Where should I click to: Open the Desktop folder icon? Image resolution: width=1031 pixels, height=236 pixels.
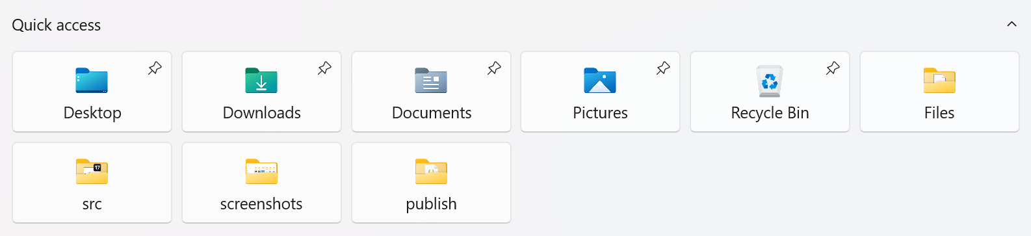(92, 81)
